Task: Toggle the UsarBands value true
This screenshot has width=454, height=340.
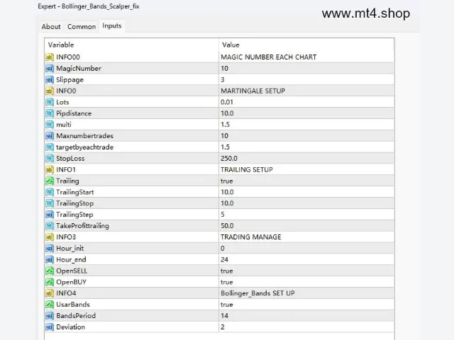Action: click(x=227, y=305)
